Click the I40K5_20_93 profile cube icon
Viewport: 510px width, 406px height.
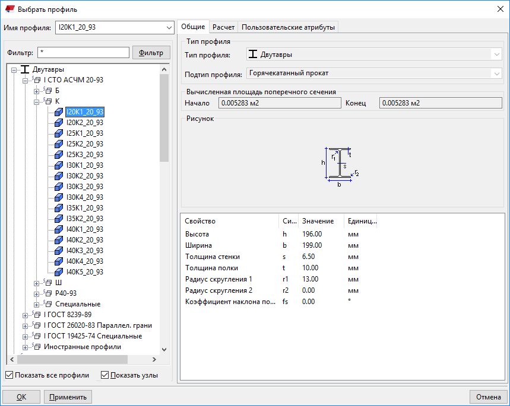59,272
